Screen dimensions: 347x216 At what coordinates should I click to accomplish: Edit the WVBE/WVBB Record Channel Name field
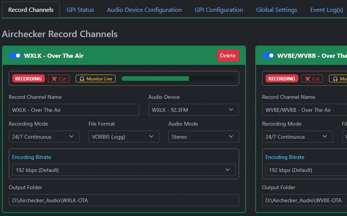(x=304, y=110)
